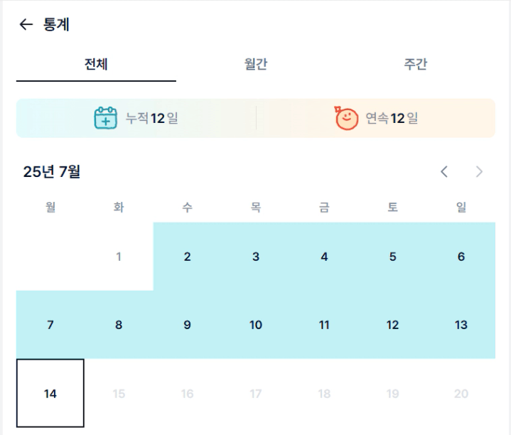Select highlighted day 10 in the calendar
The image size is (511, 435).
tap(256, 325)
